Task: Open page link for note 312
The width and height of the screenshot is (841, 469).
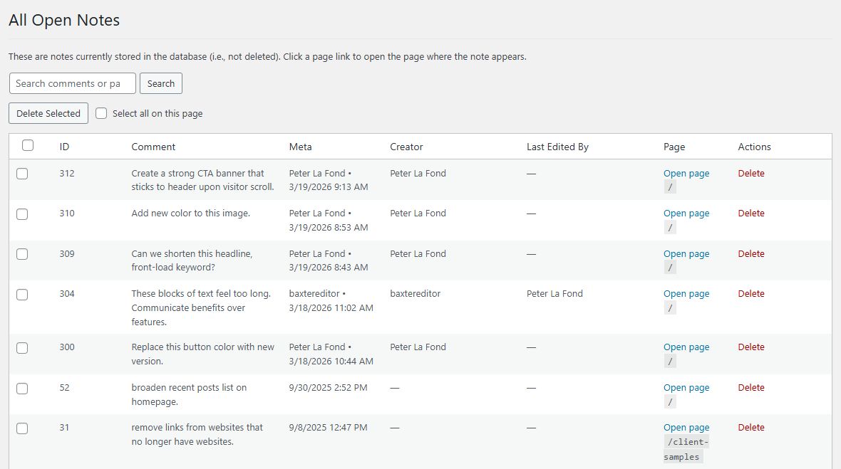Action: tap(686, 174)
